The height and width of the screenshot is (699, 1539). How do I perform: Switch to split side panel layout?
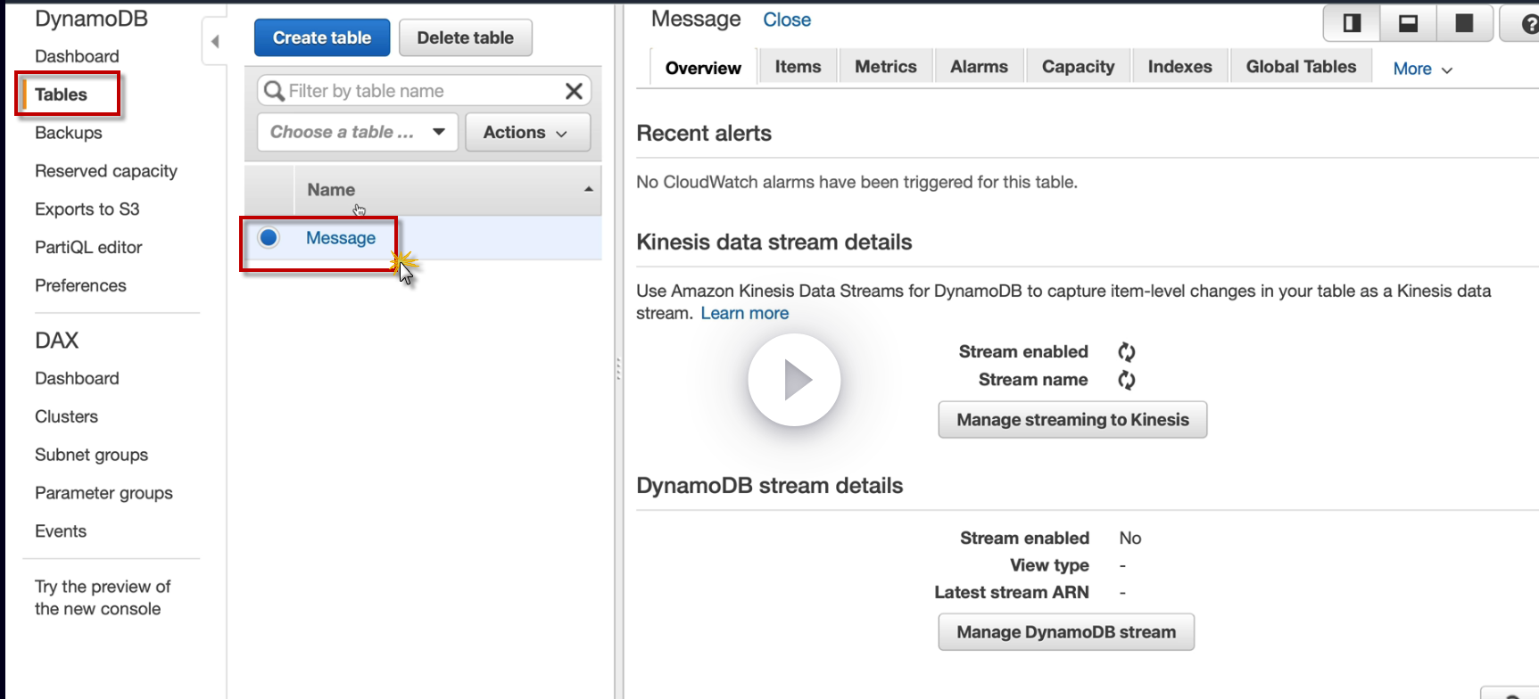pyautogui.click(x=1352, y=23)
